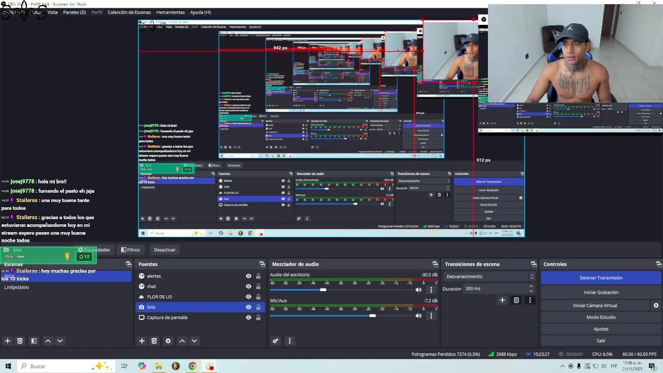Open Windows Start menu

click(8, 366)
